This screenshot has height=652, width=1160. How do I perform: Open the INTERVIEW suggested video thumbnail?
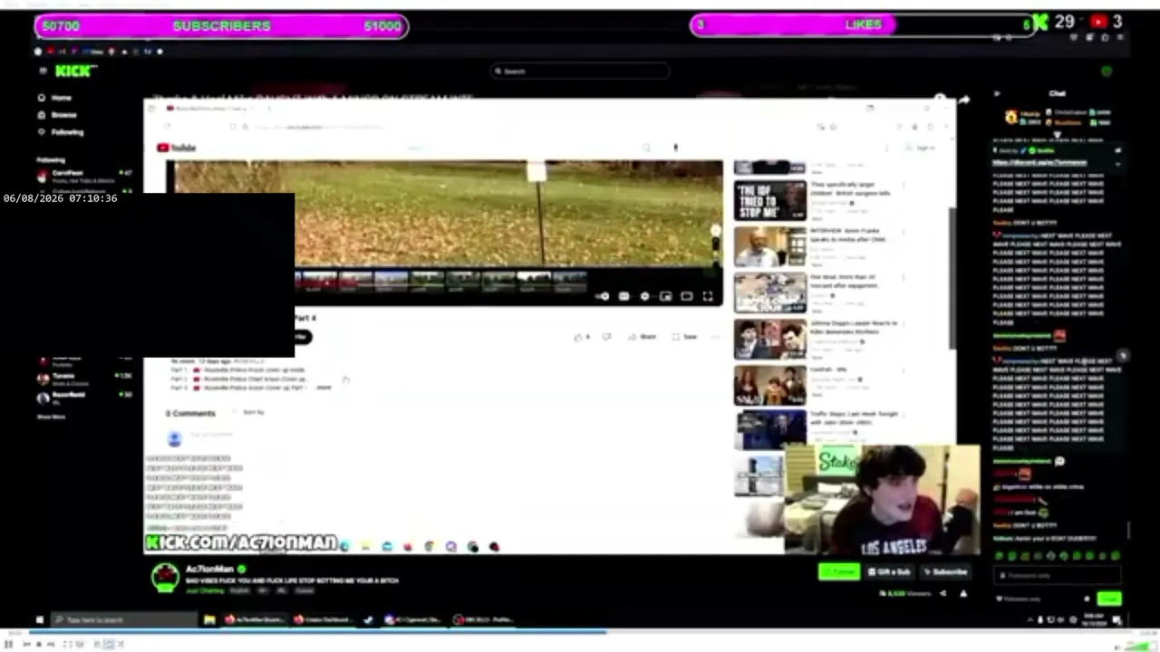tap(769, 246)
